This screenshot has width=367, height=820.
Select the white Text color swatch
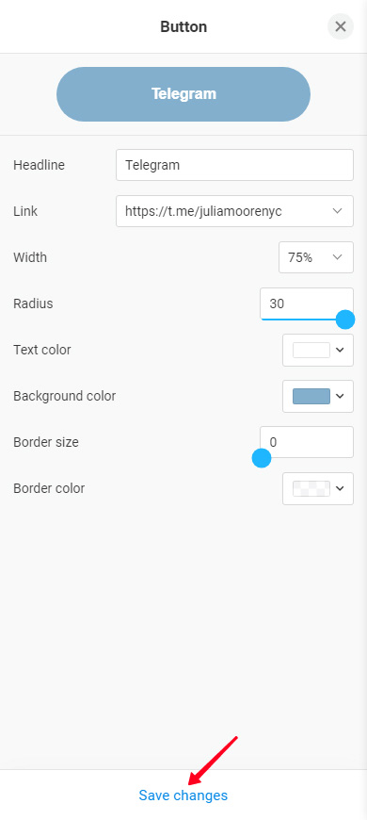click(x=311, y=351)
